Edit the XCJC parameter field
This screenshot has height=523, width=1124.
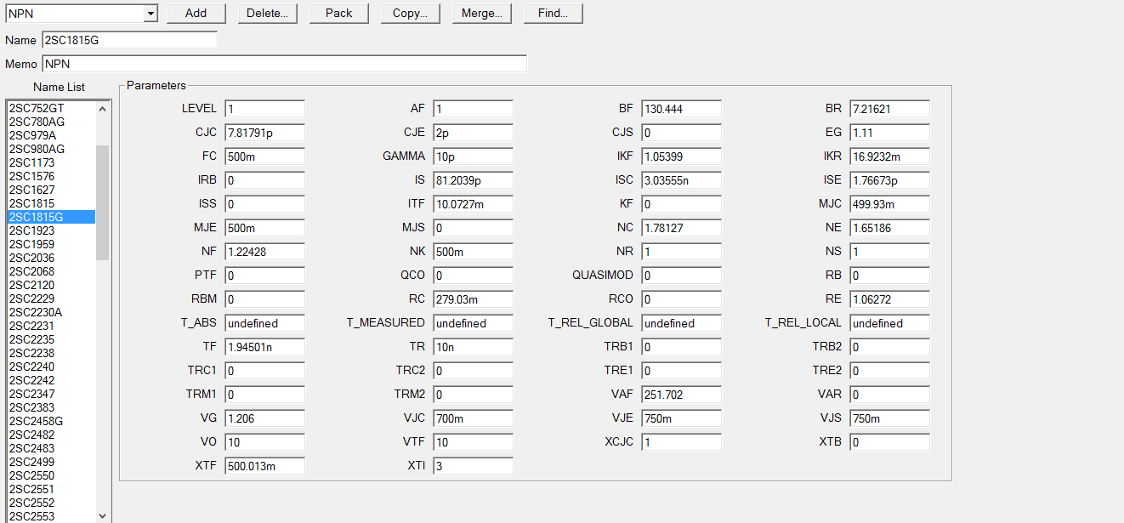point(681,442)
